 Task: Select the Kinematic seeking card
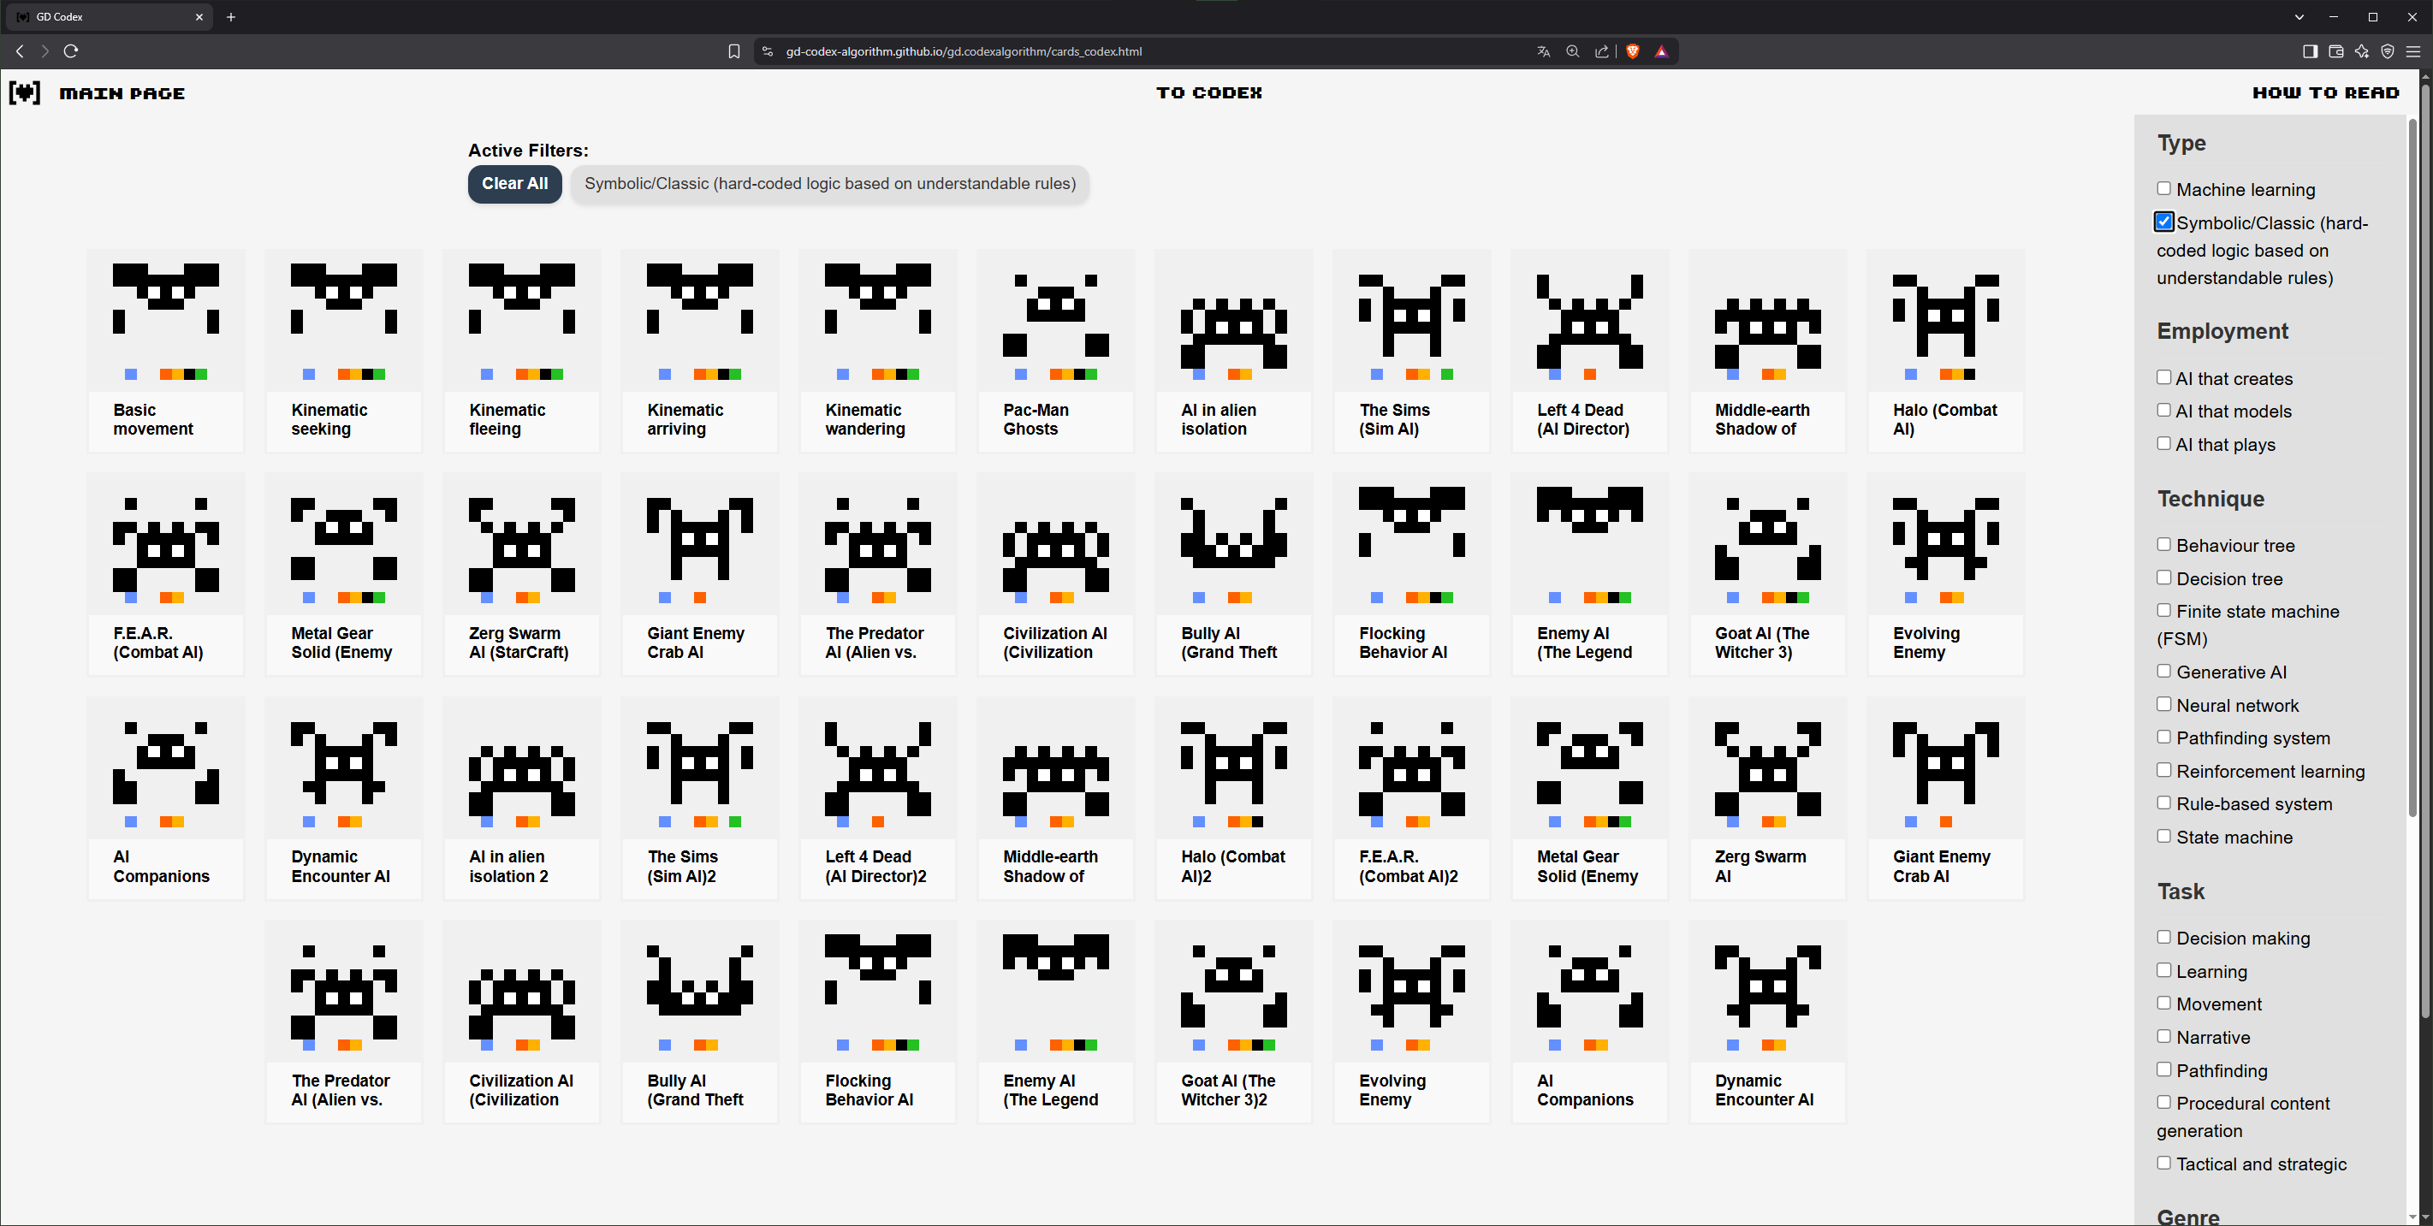[344, 351]
